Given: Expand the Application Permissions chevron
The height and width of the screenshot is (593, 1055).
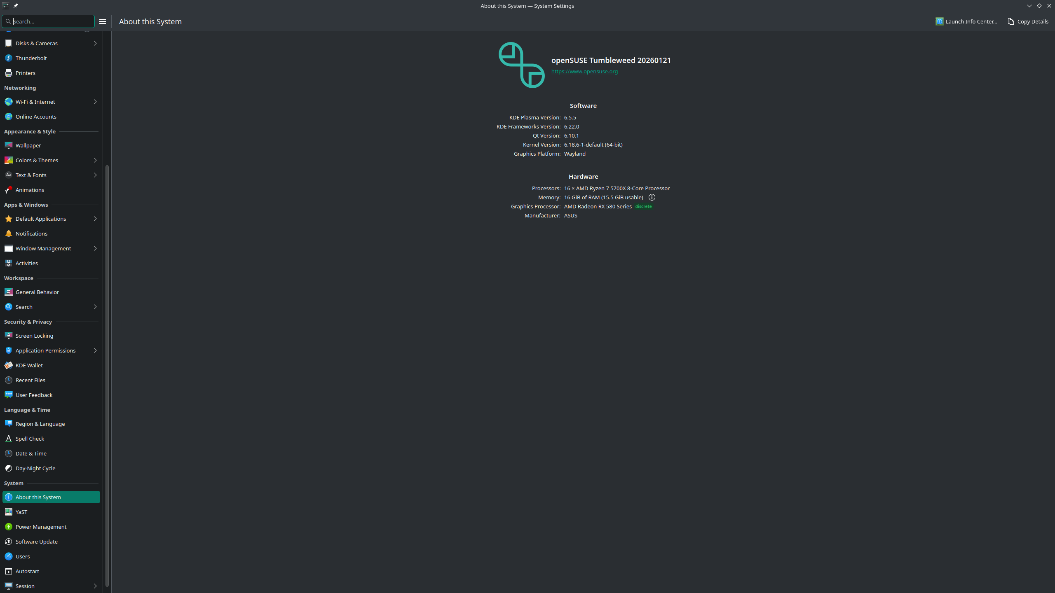Looking at the screenshot, I should [95, 350].
